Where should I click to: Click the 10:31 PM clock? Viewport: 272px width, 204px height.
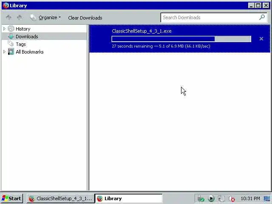250,198
